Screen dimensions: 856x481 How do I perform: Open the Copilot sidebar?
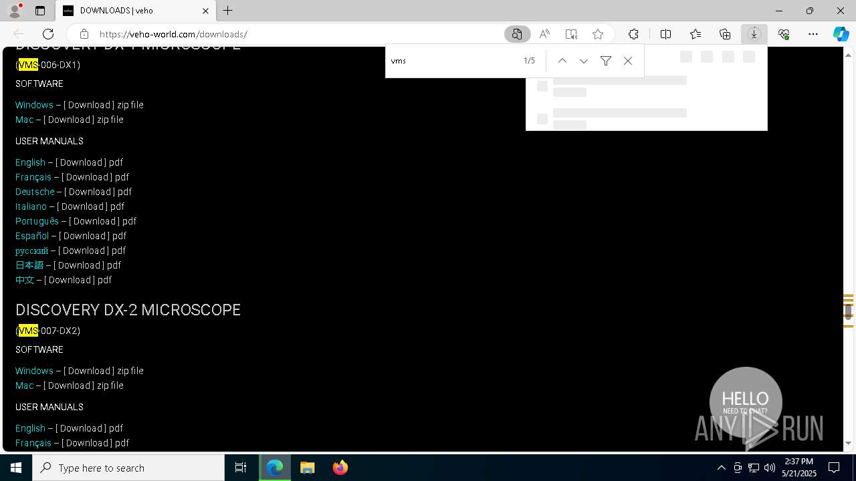(x=841, y=34)
